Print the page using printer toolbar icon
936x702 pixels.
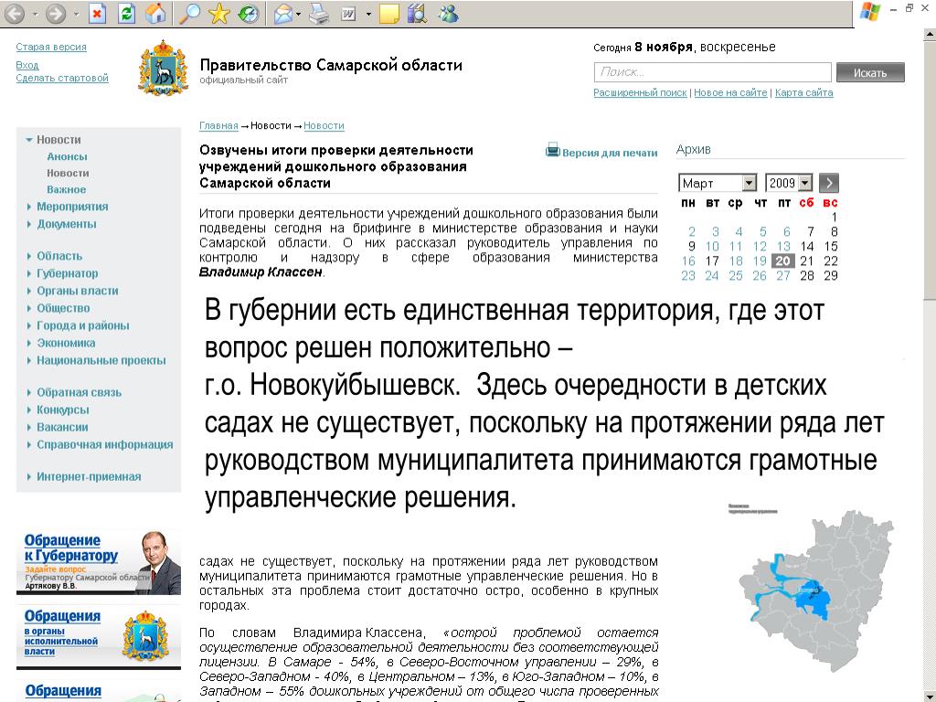(319, 14)
